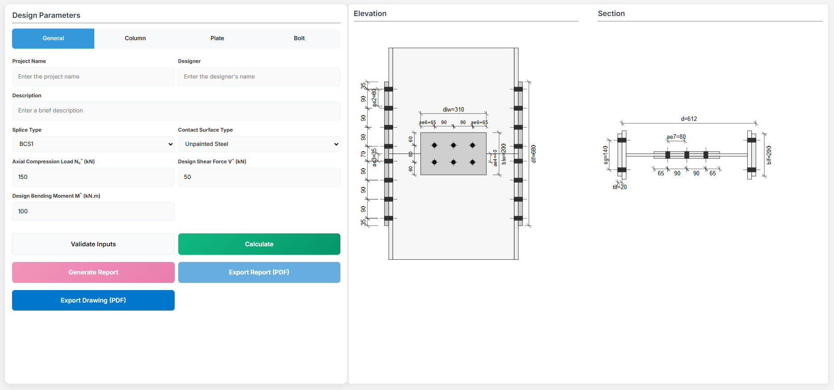Image resolution: width=834 pixels, height=390 pixels.
Task: Focus the Designer name field
Action: click(x=259, y=77)
